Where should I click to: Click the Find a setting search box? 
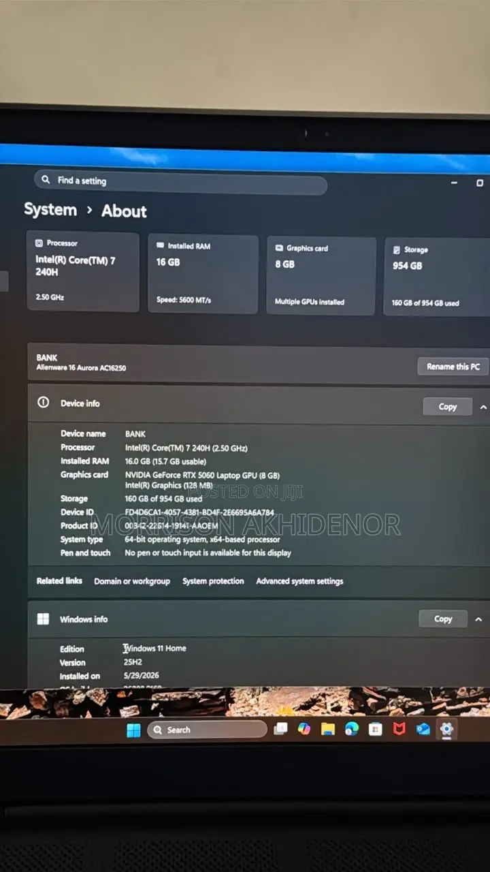(x=180, y=181)
